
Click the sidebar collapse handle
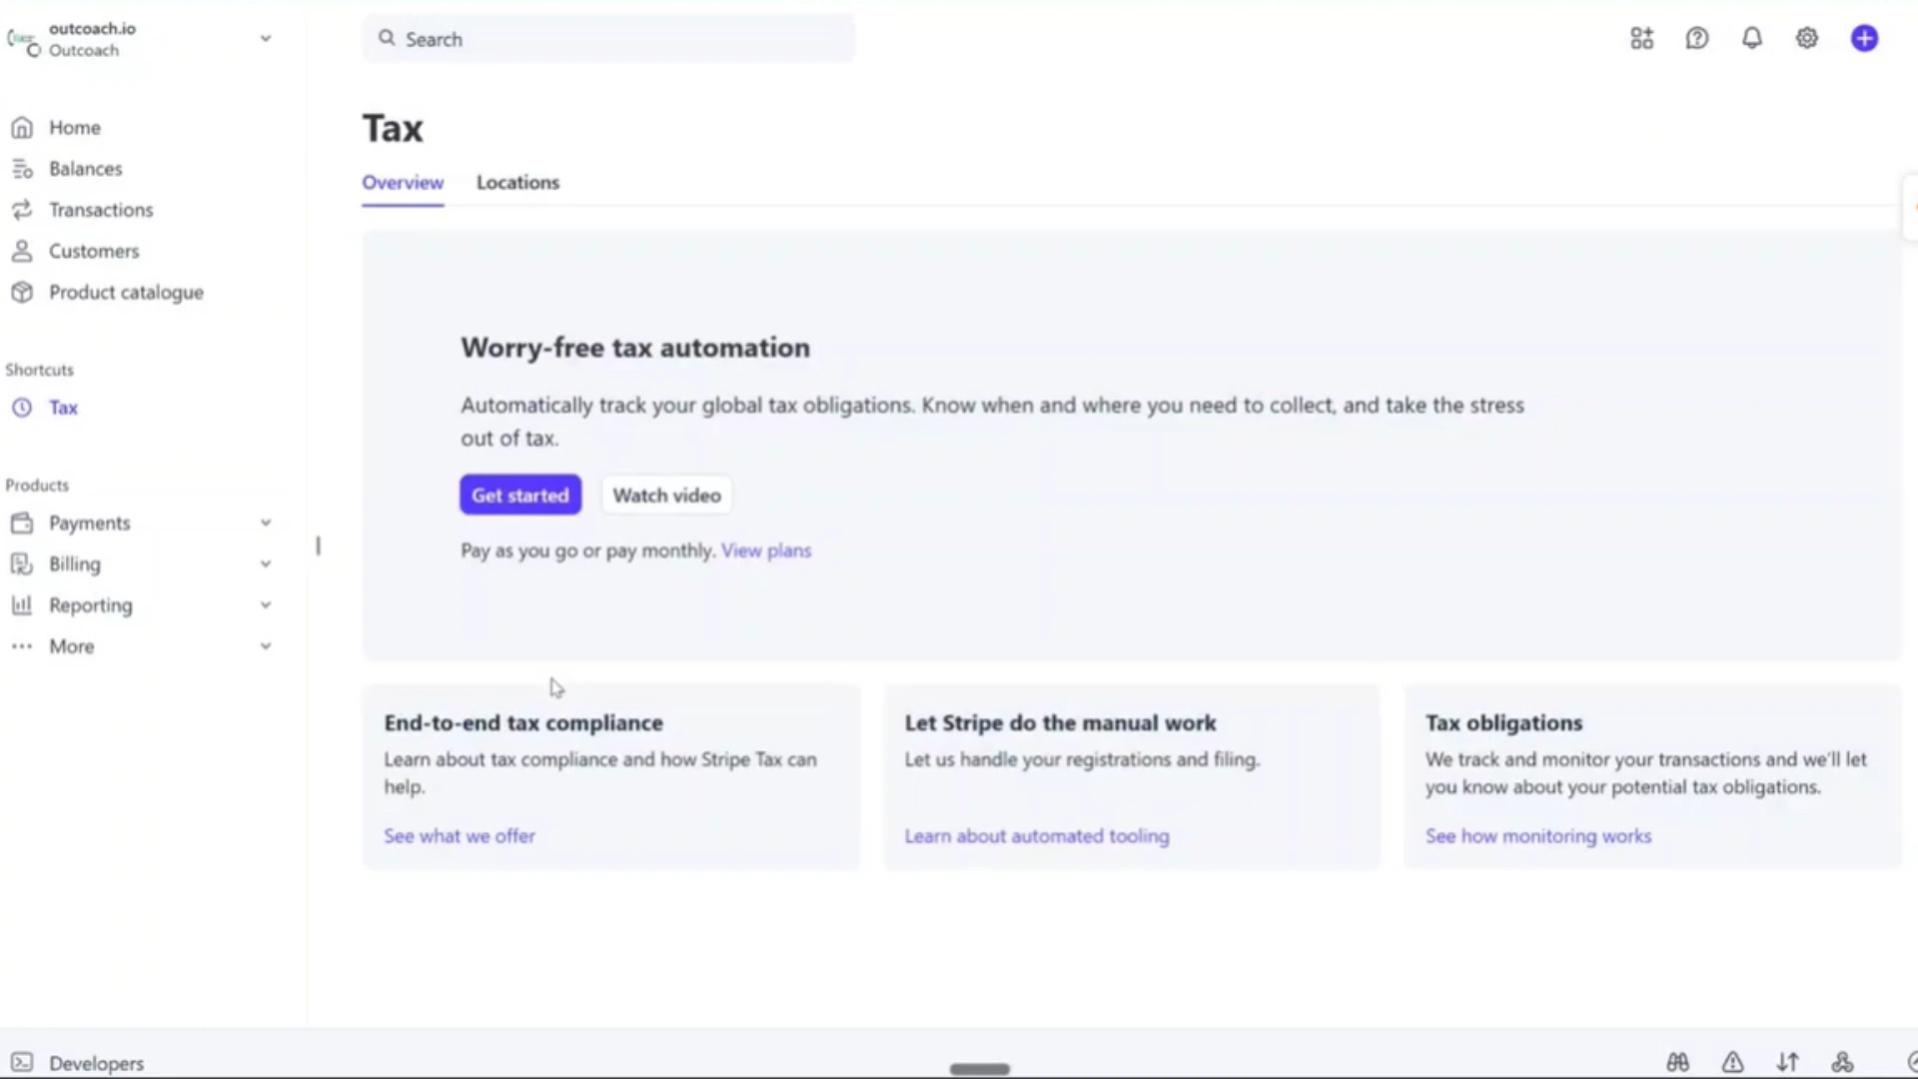pyautogui.click(x=319, y=545)
